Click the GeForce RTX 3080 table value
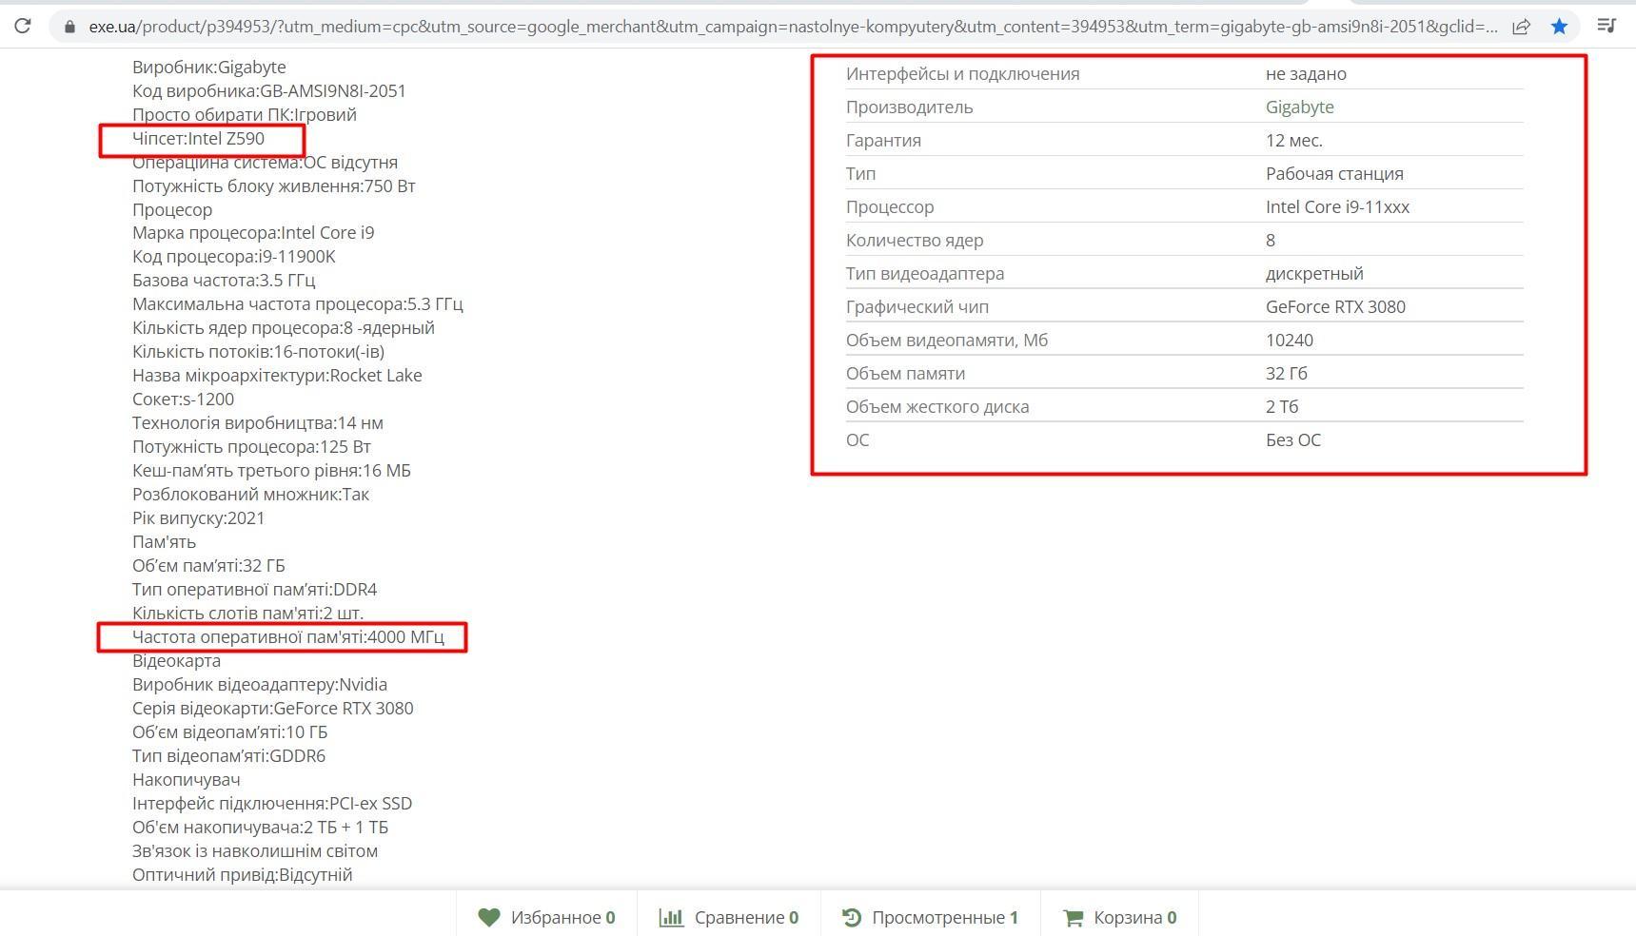This screenshot has width=1636, height=936. pos(1334,306)
